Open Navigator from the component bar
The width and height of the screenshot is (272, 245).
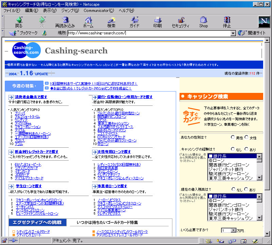pyautogui.click(x=209, y=241)
